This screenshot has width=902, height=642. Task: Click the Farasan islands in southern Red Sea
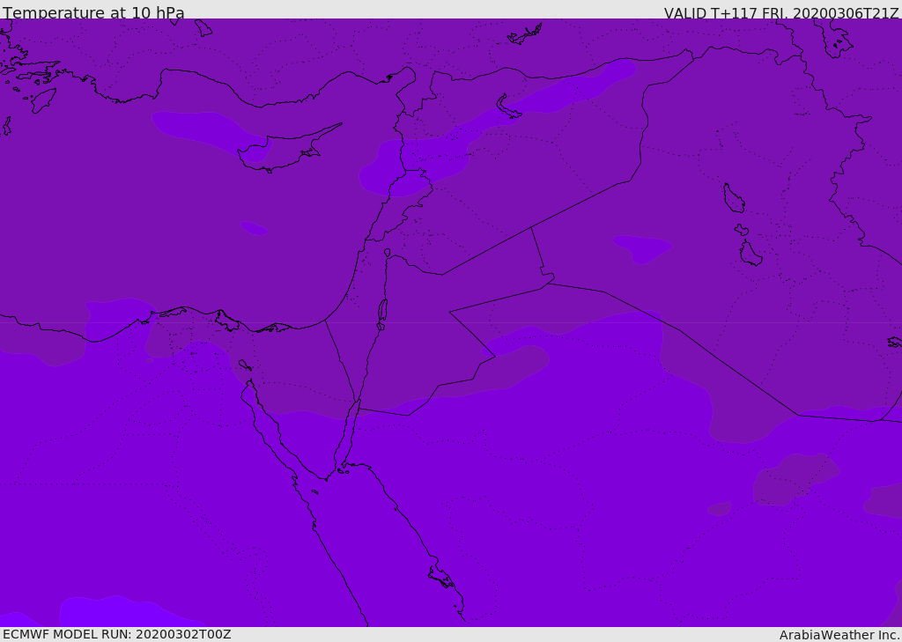point(440,577)
